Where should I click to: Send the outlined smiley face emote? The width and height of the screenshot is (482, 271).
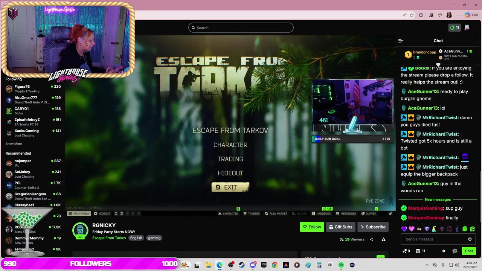point(450,229)
